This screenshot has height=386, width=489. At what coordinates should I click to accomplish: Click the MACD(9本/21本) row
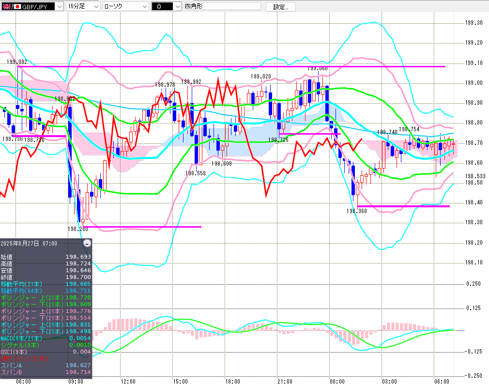tap(46, 338)
